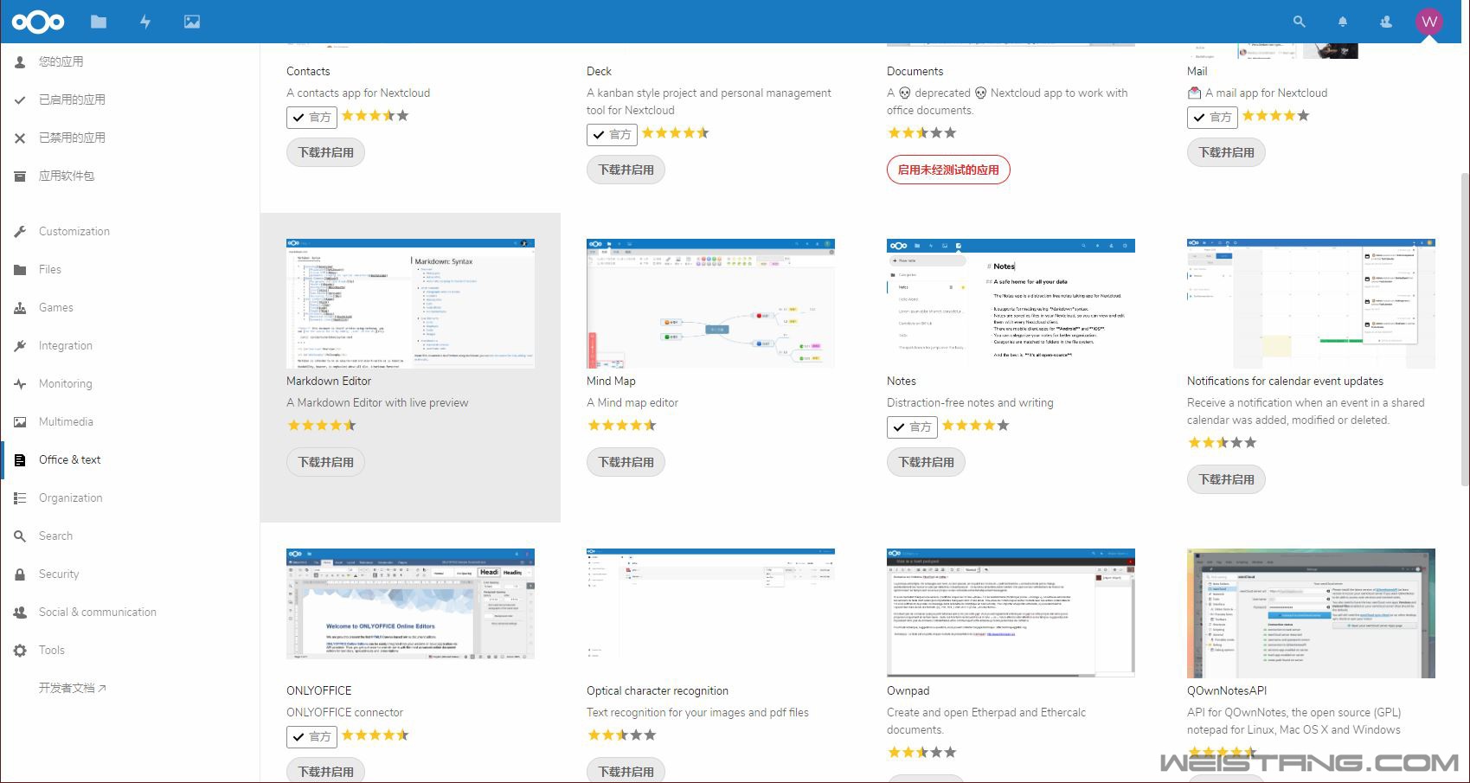
Task: Open the ONLYOFFICE preview thumbnail
Action: (410, 604)
